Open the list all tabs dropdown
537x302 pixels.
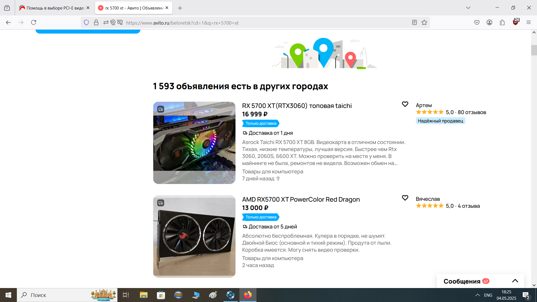point(468,8)
